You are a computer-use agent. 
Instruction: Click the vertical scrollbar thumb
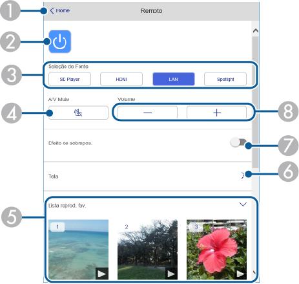pos(256,102)
